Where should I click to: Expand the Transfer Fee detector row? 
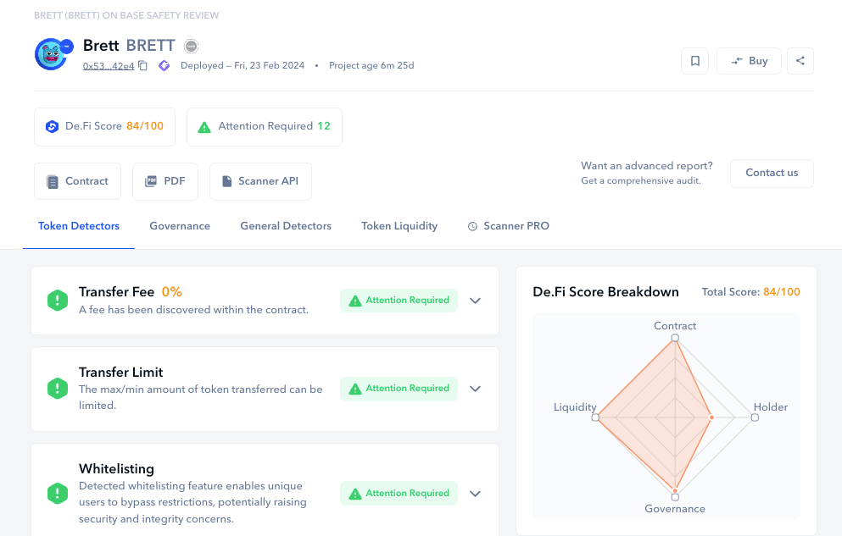(475, 301)
